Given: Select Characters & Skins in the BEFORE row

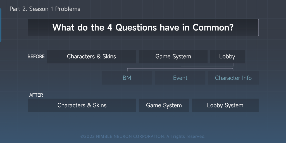Looking at the screenshot, I should point(91,57).
